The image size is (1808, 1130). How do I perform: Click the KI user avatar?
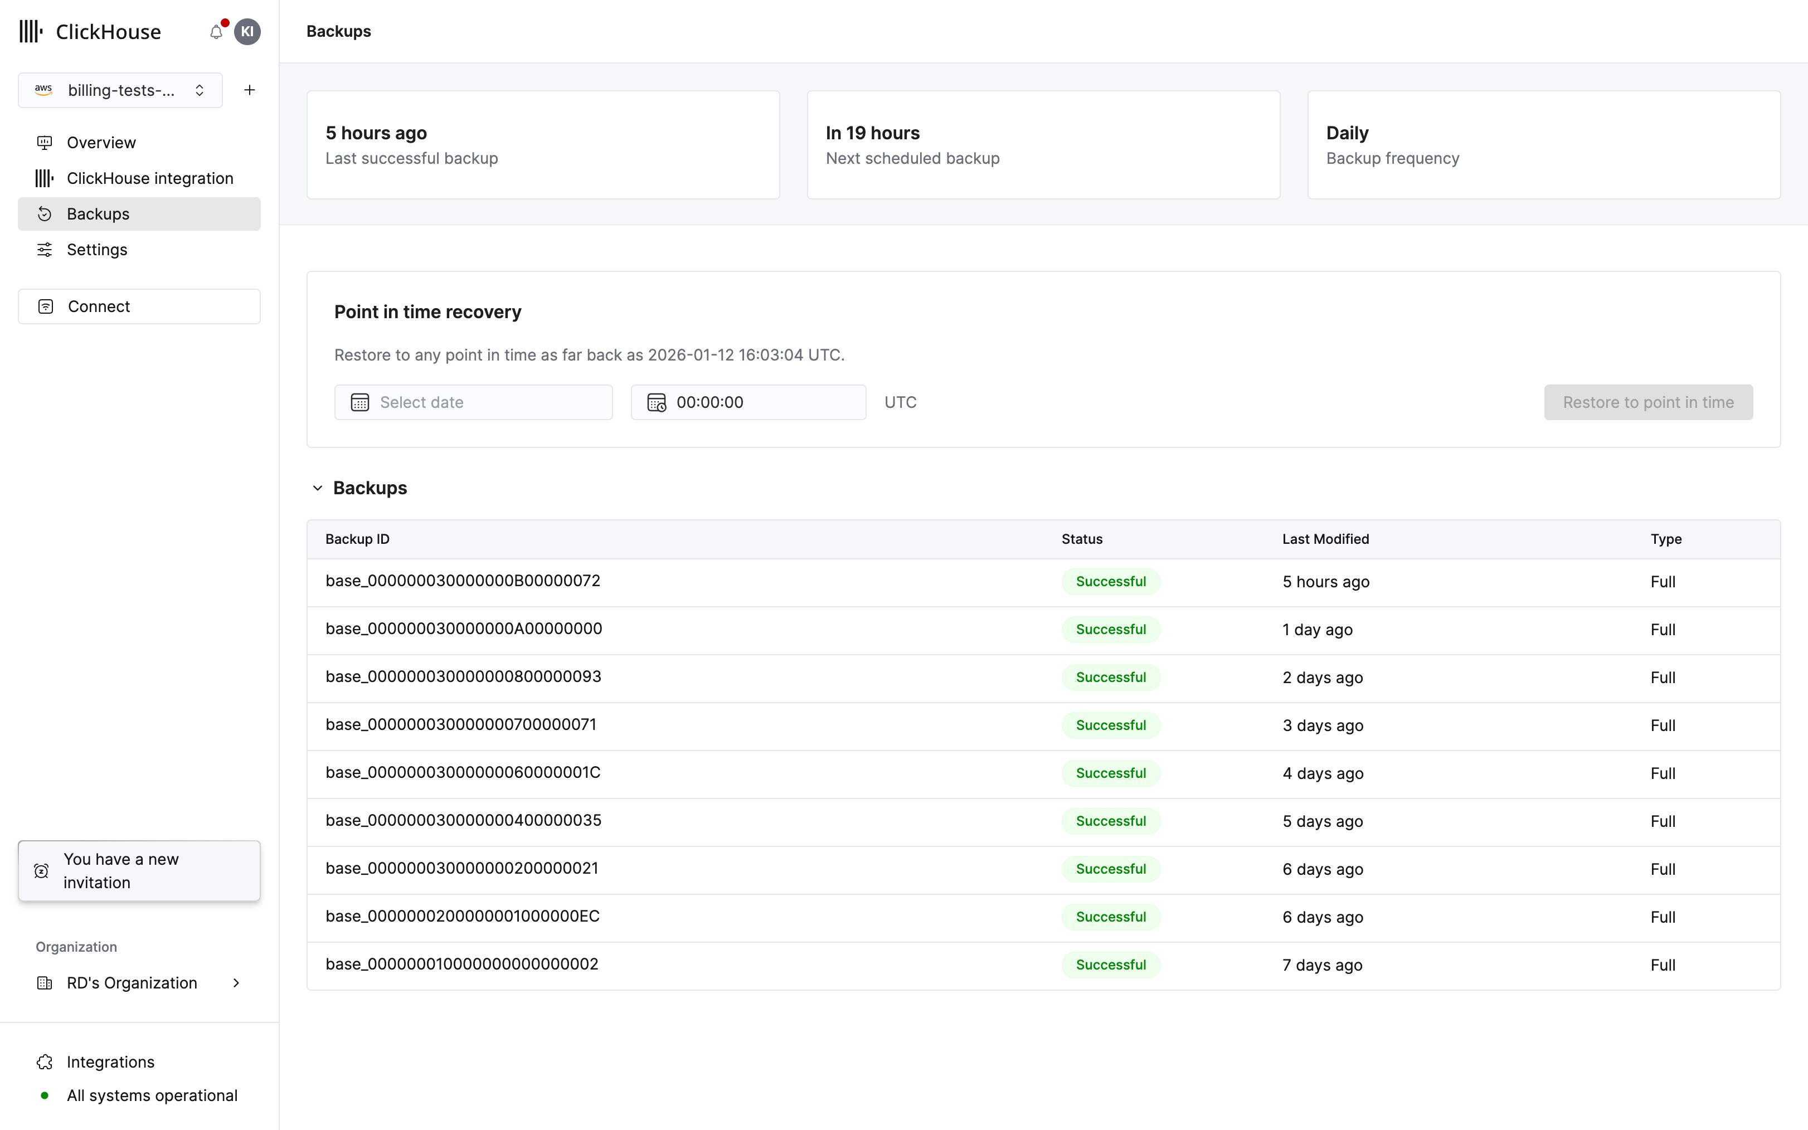pyautogui.click(x=247, y=31)
